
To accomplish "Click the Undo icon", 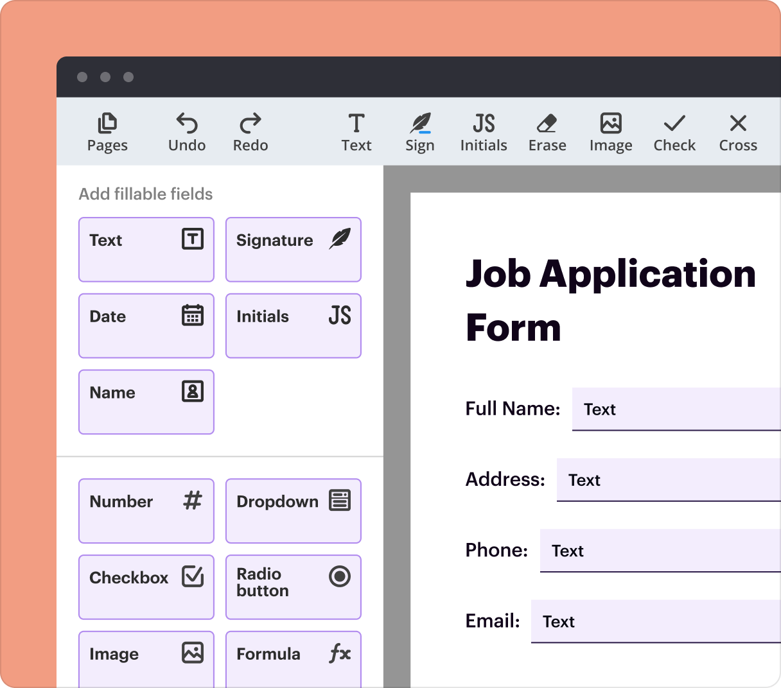I will pyautogui.click(x=186, y=132).
